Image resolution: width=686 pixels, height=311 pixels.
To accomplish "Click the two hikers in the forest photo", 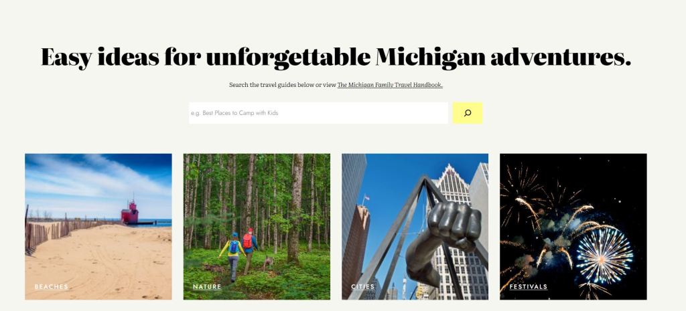I will coord(239,253).
